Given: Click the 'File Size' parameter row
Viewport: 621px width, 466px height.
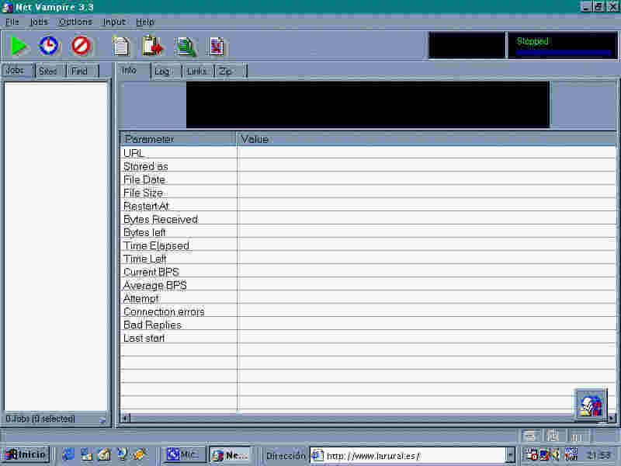Looking at the screenshot, I should [x=368, y=193].
